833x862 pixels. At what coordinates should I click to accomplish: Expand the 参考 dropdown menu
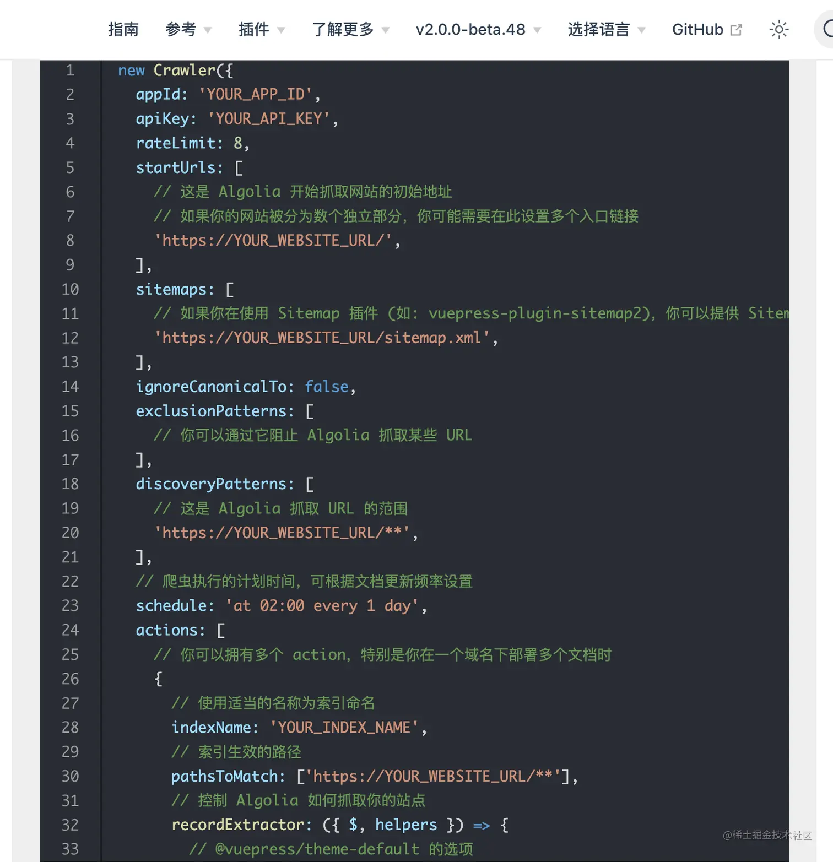(188, 29)
